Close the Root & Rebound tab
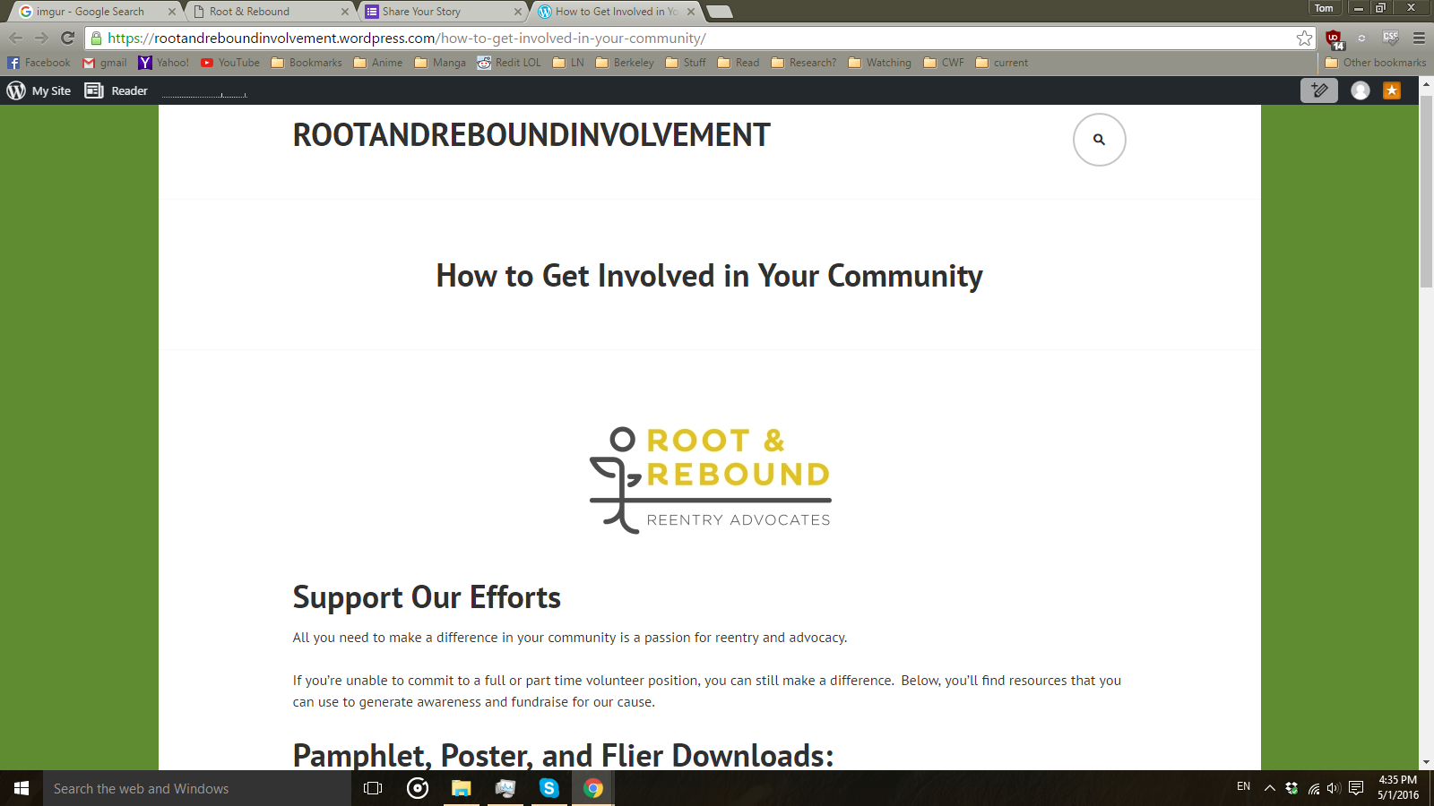 pyautogui.click(x=345, y=12)
